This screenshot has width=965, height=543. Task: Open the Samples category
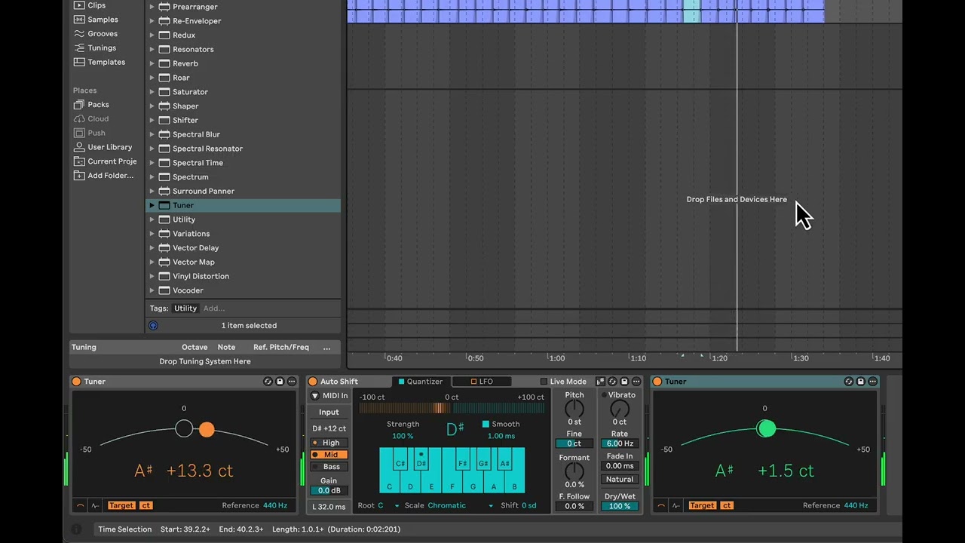coord(96,20)
